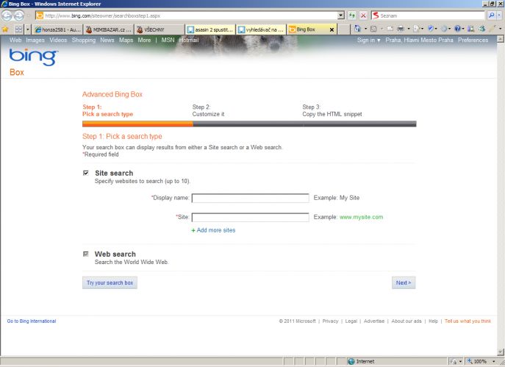The image size is (505, 367).
Task: Expand the Sign in dropdown
Action: coord(369,40)
